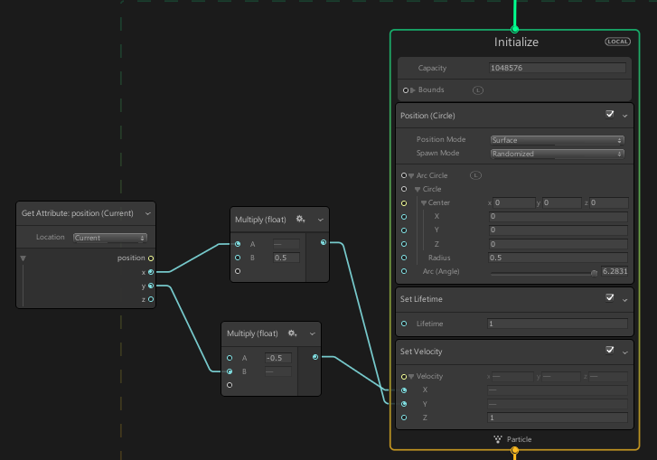The width and height of the screenshot is (657, 460).
Task: Open settings gear on upper Multiply (float) node
Action: click(x=300, y=219)
